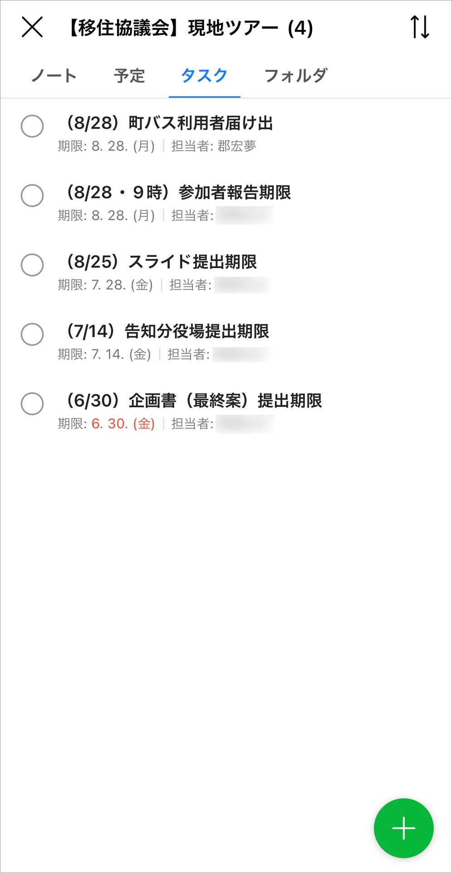Tap the overdue red 6. 30. (金) deadline
This screenshot has width=452, height=873.
tap(123, 424)
